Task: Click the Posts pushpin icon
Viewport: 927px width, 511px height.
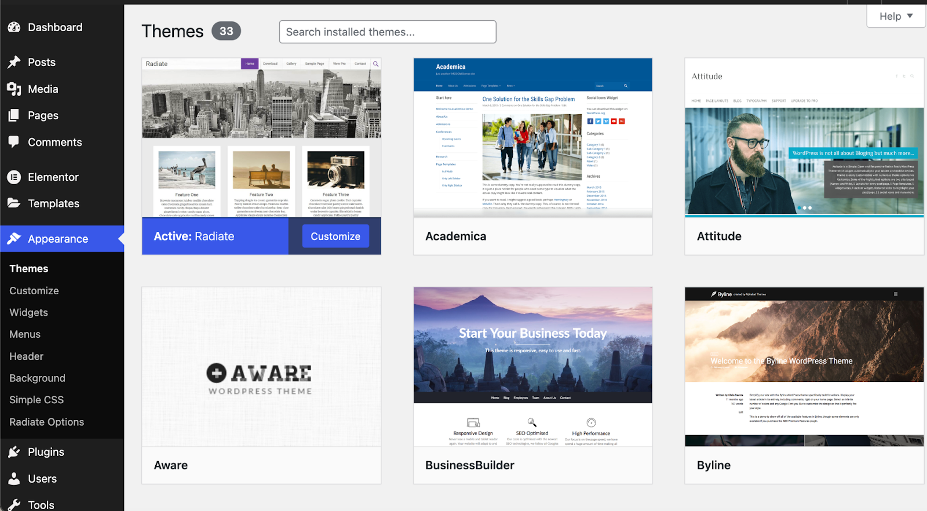Action: coord(14,62)
